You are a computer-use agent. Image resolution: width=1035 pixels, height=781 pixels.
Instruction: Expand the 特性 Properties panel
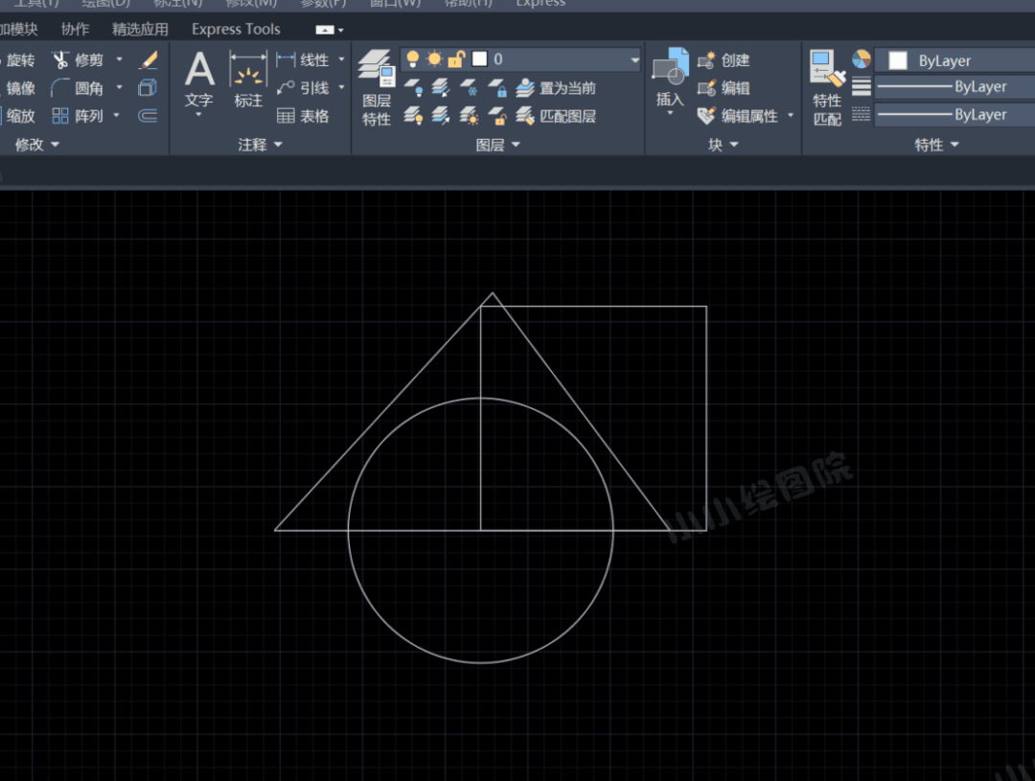936,145
